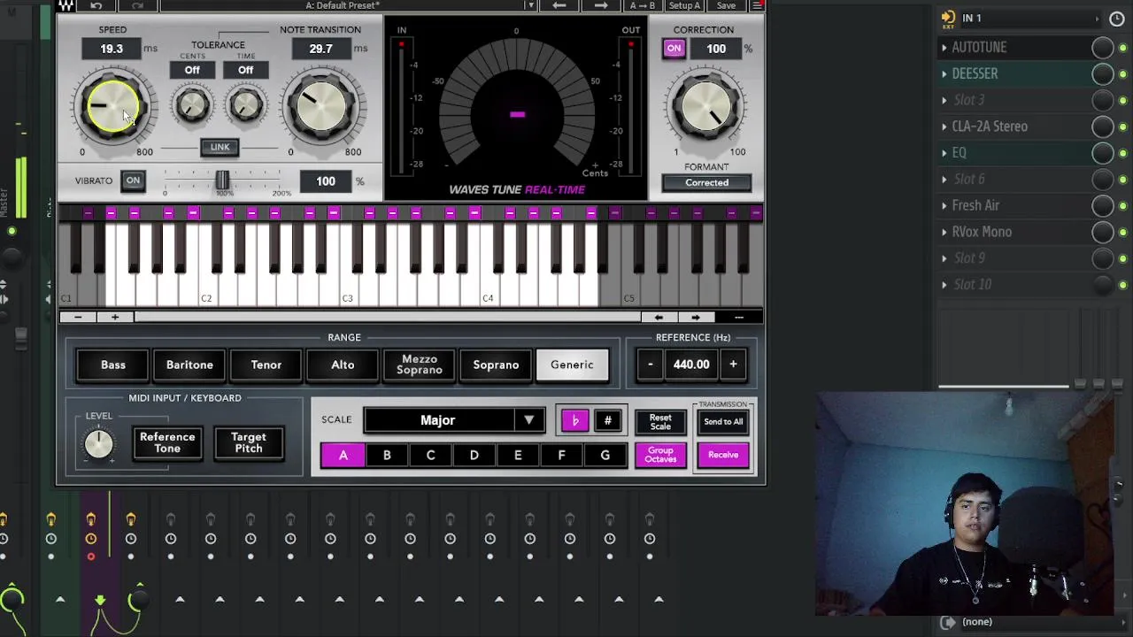This screenshot has height=637, width=1133.
Task: Adjust the Speed knob
Action: (x=113, y=106)
